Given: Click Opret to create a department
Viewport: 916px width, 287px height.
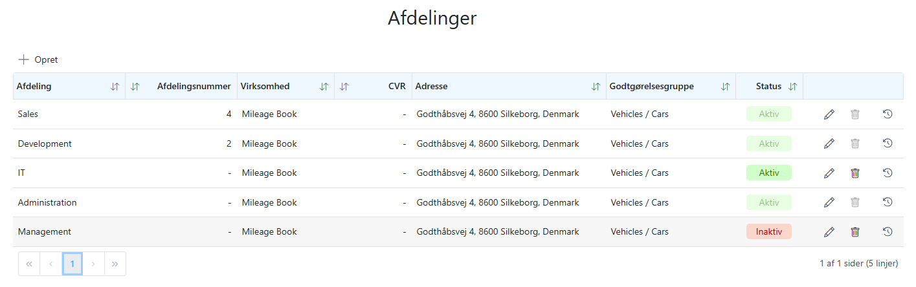Looking at the screenshot, I should 38,59.
